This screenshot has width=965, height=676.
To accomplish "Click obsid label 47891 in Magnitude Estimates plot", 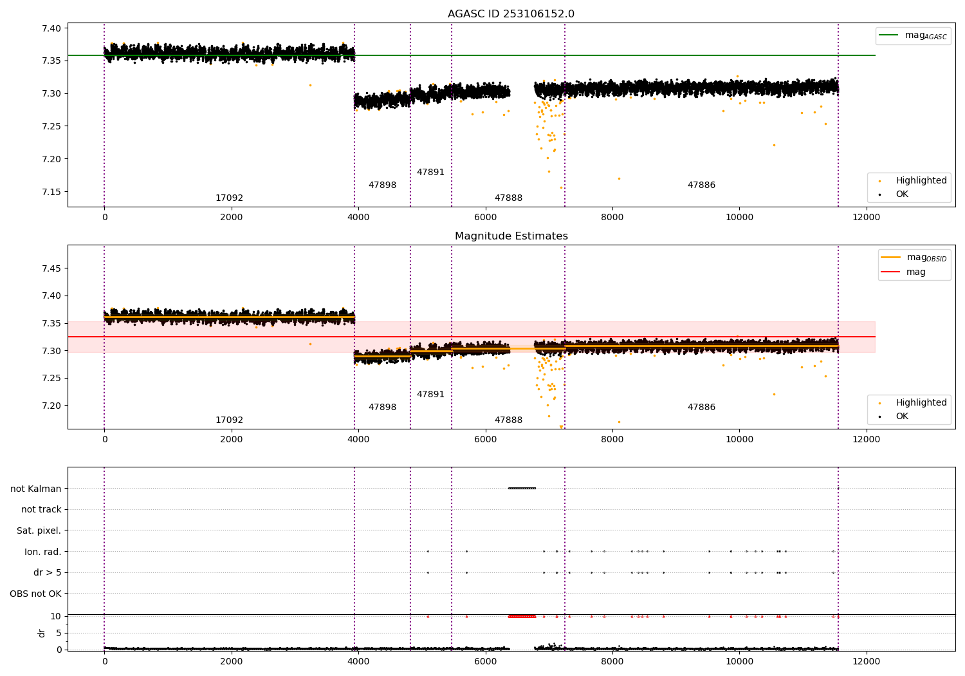I will click(x=430, y=395).
